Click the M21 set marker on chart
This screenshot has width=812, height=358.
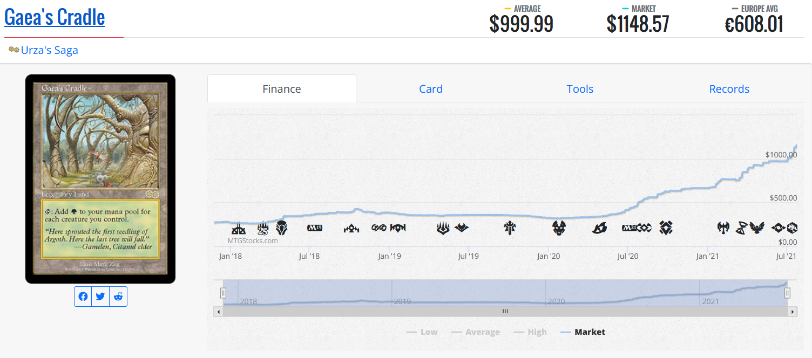pyautogui.click(x=630, y=228)
